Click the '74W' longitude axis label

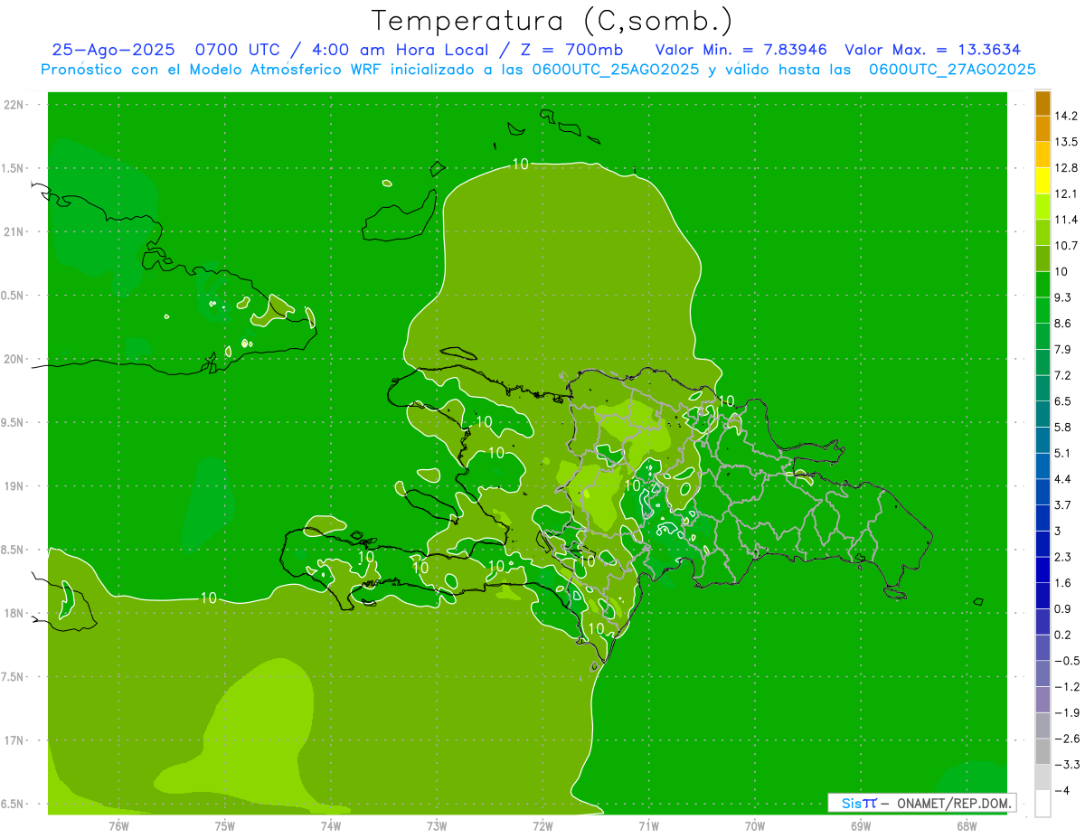330,826
